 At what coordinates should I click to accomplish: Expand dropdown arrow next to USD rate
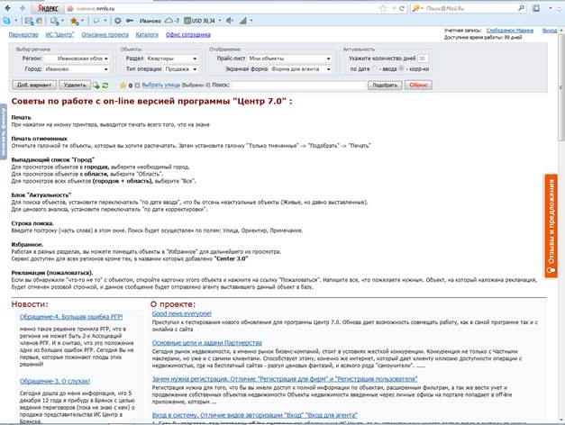click(220, 21)
